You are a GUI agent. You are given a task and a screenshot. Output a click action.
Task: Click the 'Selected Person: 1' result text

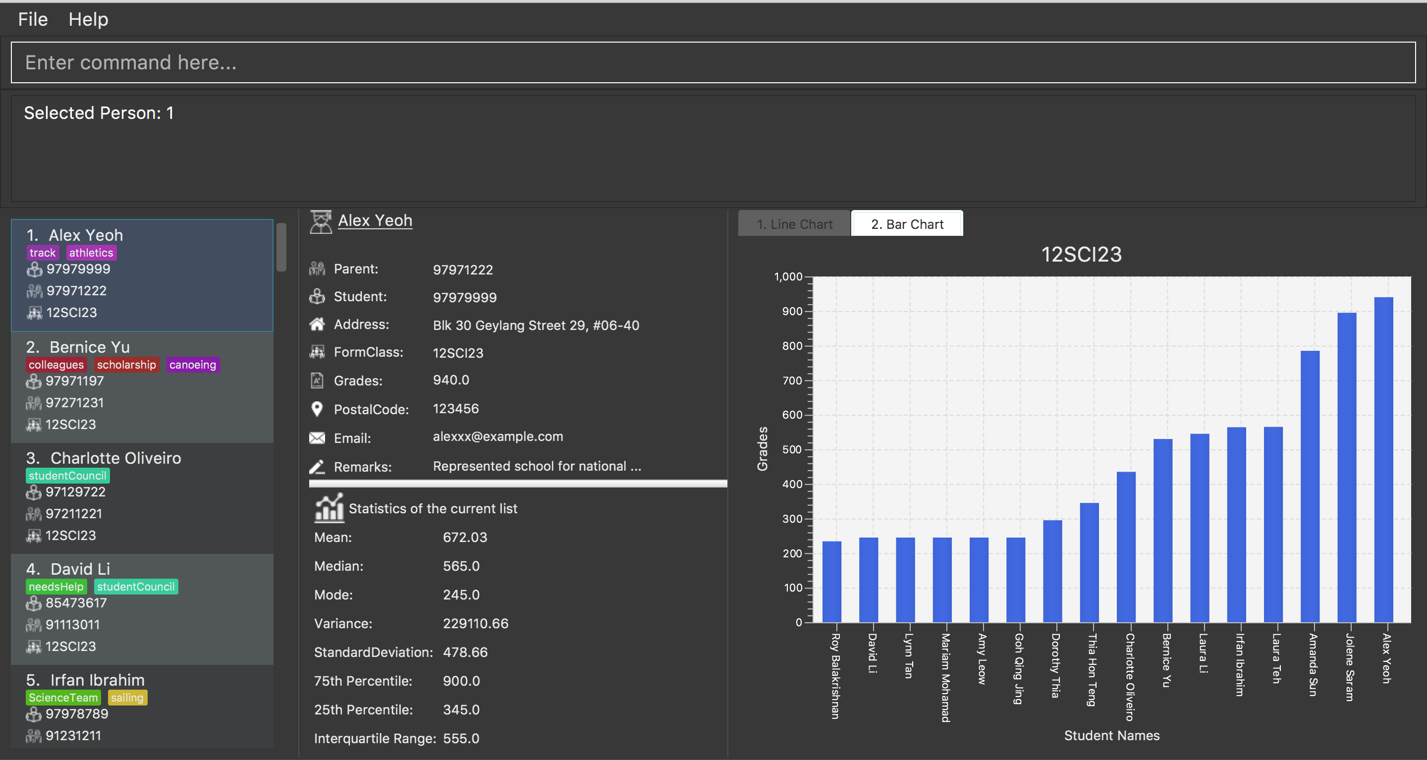pyautogui.click(x=99, y=113)
